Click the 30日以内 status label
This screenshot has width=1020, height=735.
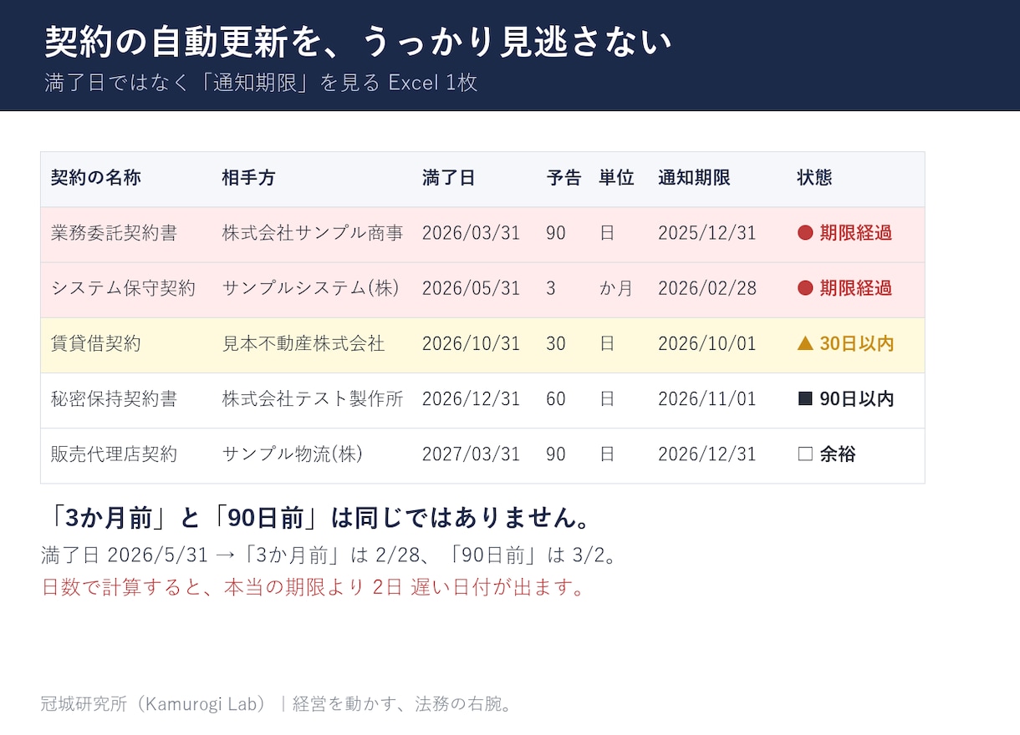click(x=857, y=343)
